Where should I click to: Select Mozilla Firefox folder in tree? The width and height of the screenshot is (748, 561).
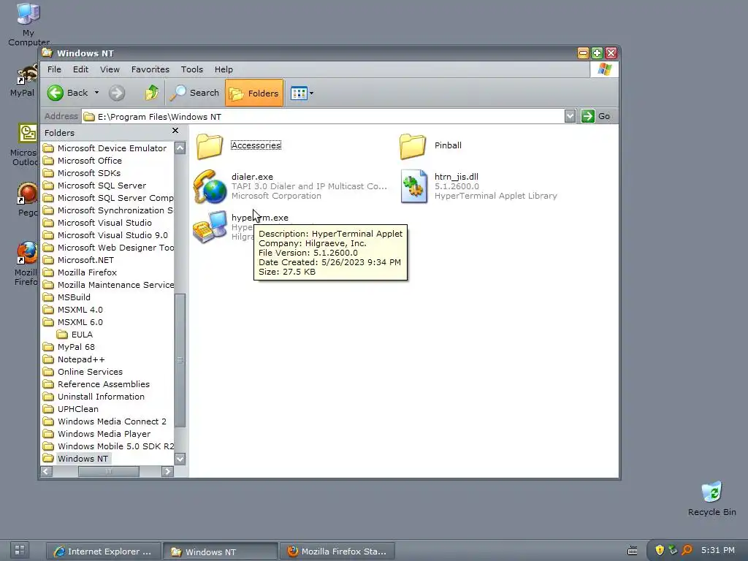pos(87,272)
